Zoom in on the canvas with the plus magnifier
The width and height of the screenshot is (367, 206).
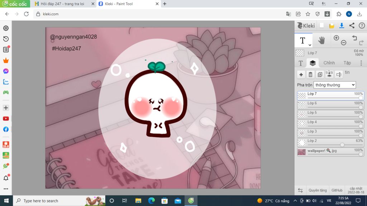click(x=336, y=38)
